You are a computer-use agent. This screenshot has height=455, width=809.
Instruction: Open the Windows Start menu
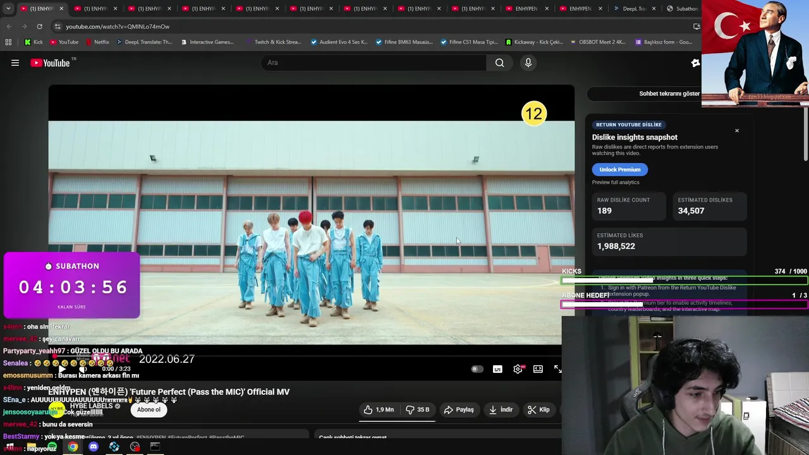pyautogui.click(x=10, y=447)
